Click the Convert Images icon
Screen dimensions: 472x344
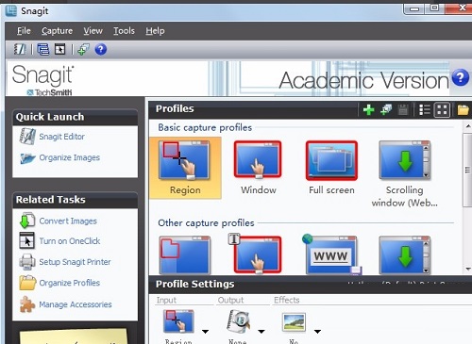(x=27, y=221)
